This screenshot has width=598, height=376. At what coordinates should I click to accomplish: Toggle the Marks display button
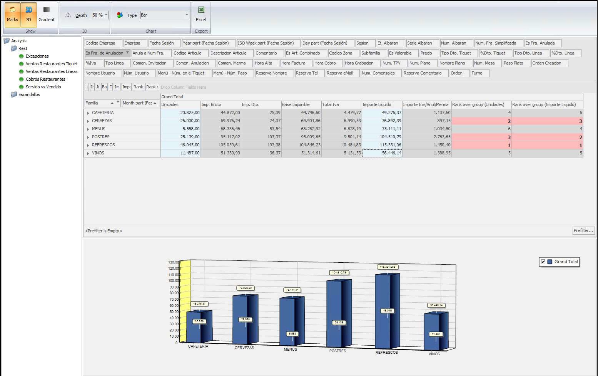12,15
